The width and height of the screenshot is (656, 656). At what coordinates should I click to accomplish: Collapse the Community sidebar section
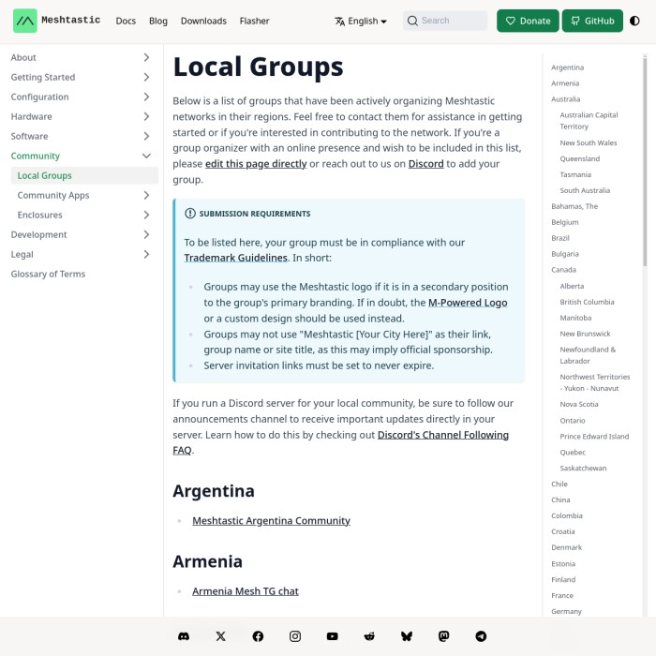(x=146, y=156)
